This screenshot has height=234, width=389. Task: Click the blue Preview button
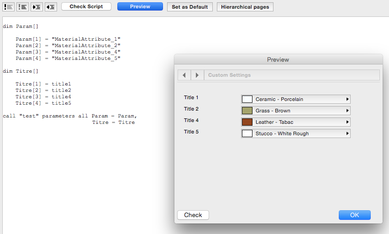pyautogui.click(x=140, y=7)
